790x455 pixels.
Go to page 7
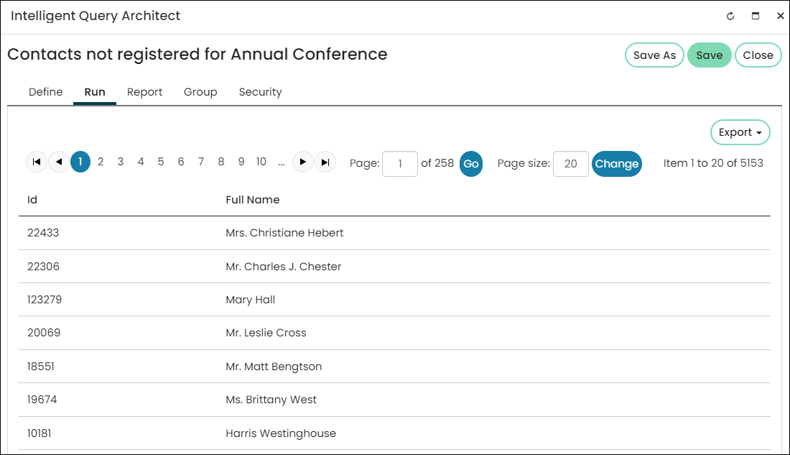pos(201,162)
